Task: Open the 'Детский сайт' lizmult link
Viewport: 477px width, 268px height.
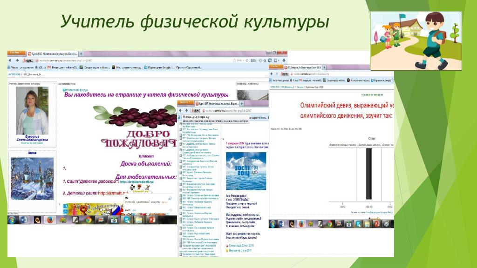Action: 113,193
